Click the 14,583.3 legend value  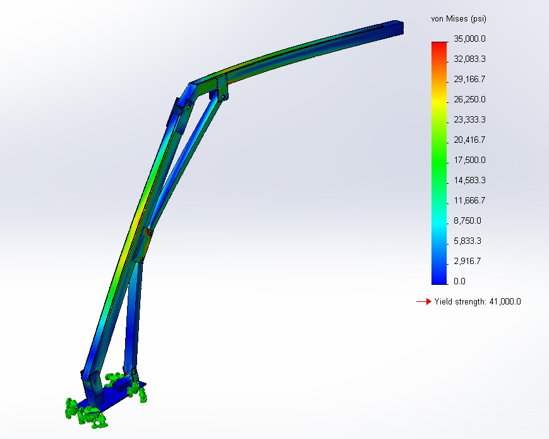coord(469,181)
